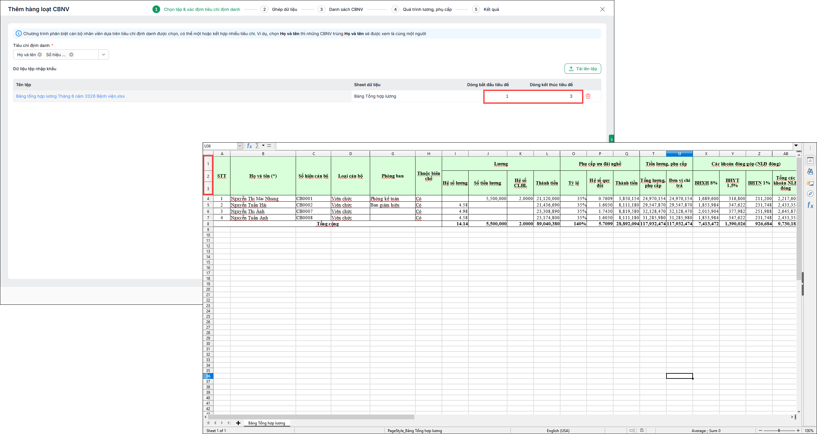Select step 5 'Kết quả'
The image size is (817, 434).
coord(486,9)
